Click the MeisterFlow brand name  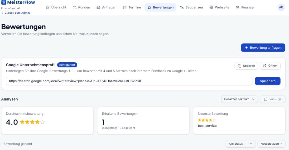click(21, 2)
